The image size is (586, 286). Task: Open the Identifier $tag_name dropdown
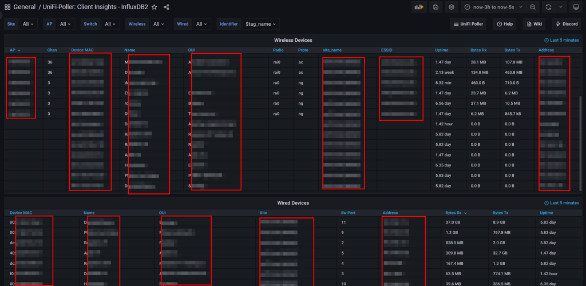(x=261, y=24)
